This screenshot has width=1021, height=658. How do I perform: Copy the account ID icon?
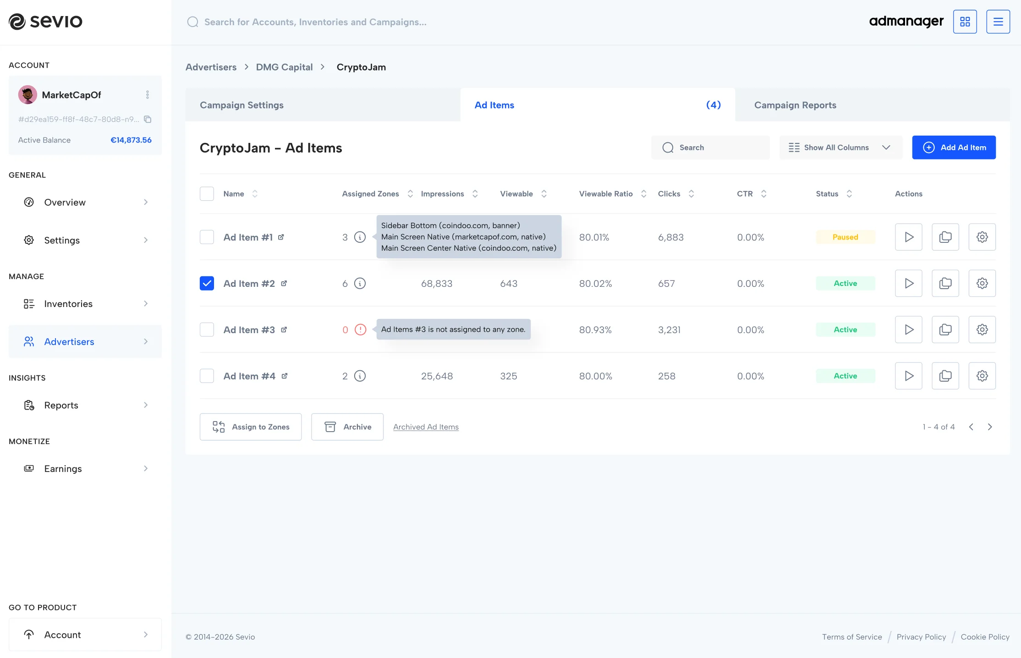pos(148,119)
